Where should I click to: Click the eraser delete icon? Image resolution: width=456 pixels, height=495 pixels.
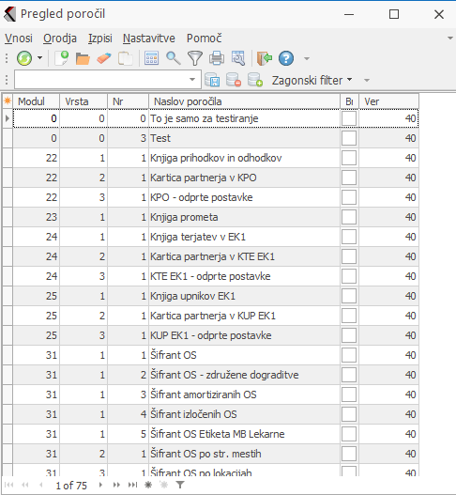click(104, 58)
